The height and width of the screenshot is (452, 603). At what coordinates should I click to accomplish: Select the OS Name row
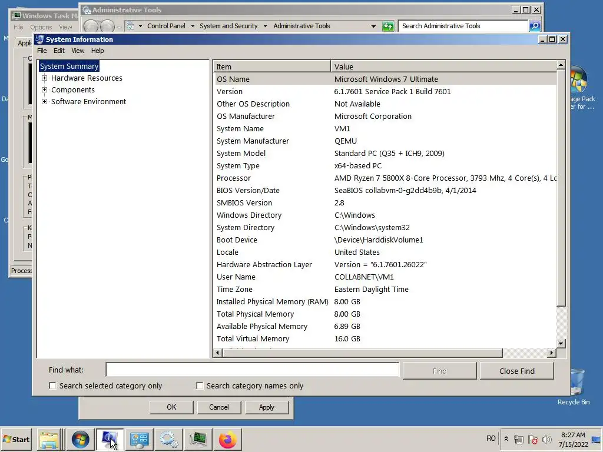(385, 79)
